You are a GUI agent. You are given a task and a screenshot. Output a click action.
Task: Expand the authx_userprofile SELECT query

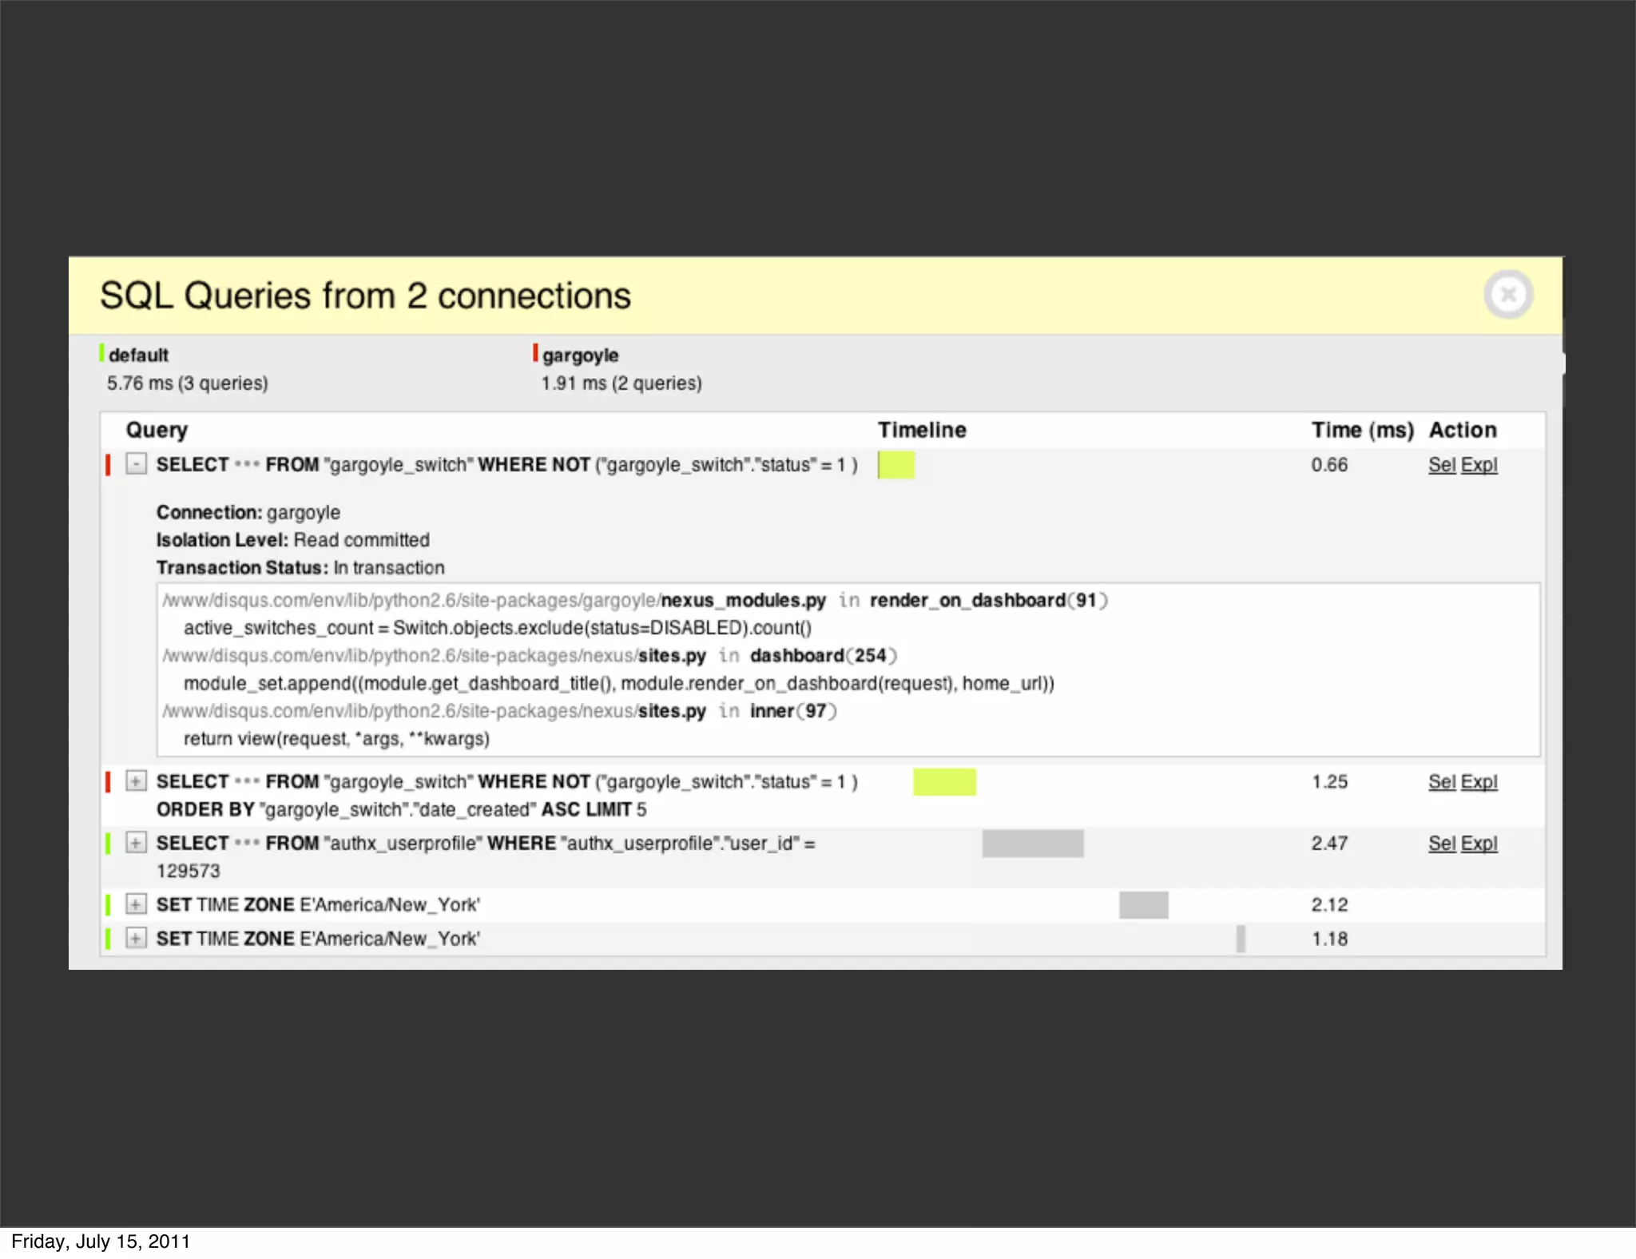137,842
